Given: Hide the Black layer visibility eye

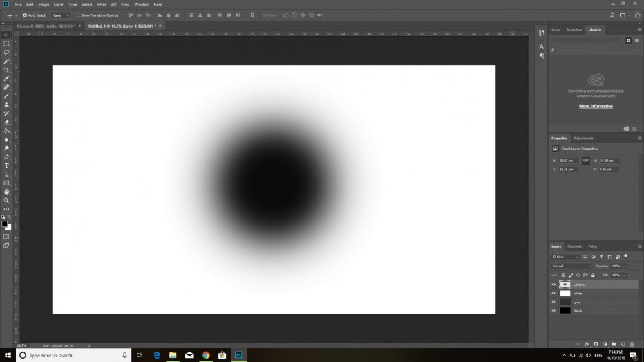Looking at the screenshot, I should (553, 311).
